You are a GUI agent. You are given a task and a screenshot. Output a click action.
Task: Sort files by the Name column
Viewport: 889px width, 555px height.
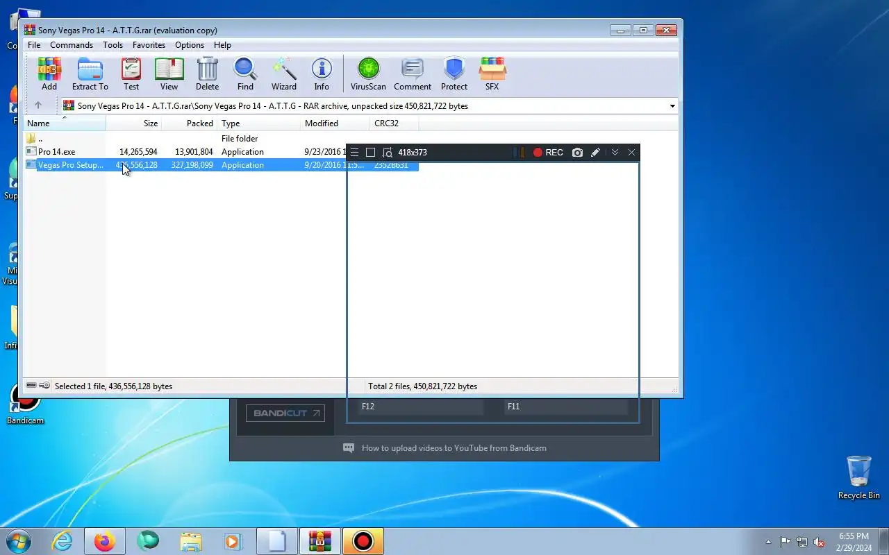pyautogui.click(x=65, y=123)
